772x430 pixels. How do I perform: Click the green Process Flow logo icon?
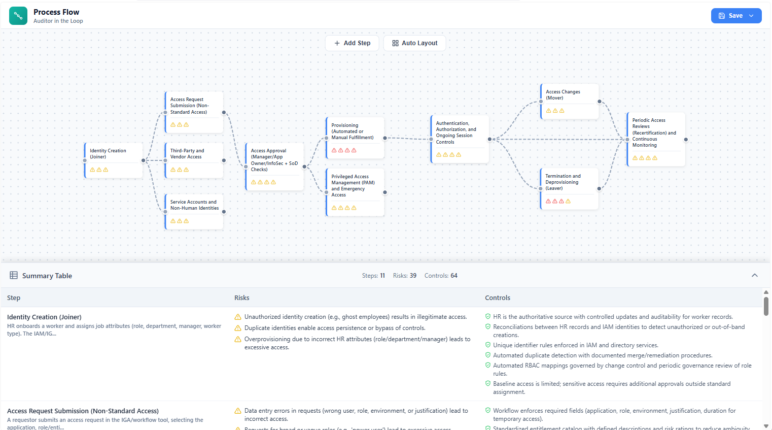click(x=18, y=16)
